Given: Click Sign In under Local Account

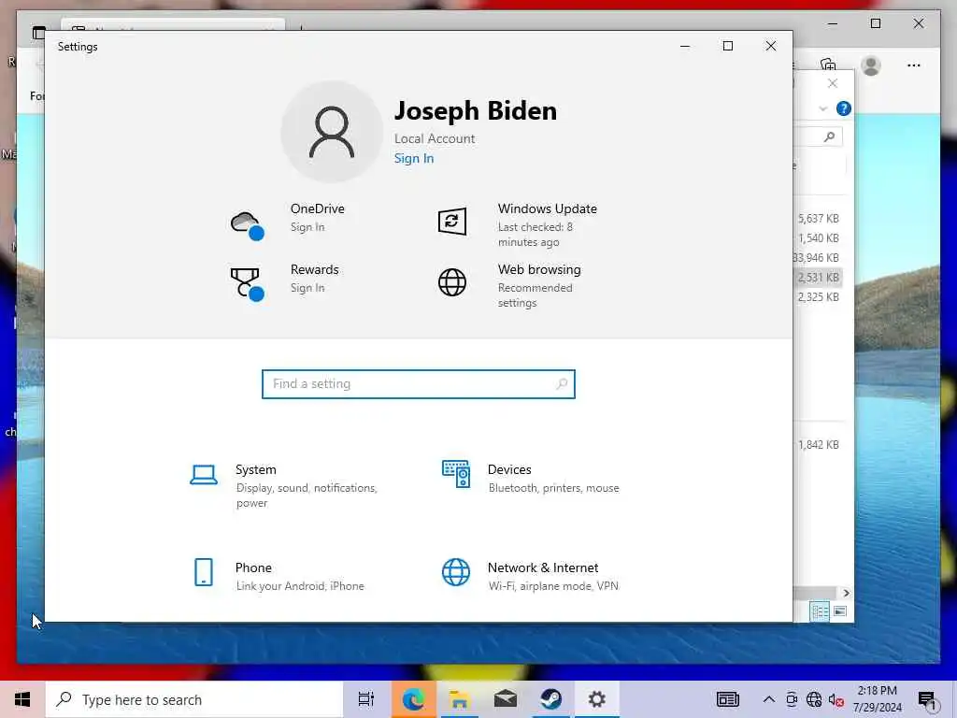Looking at the screenshot, I should click(414, 158).
